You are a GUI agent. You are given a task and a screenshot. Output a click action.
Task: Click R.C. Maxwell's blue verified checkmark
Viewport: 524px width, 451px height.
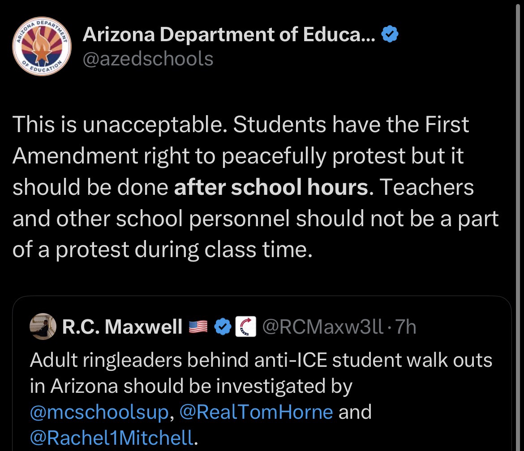point(222,327)
